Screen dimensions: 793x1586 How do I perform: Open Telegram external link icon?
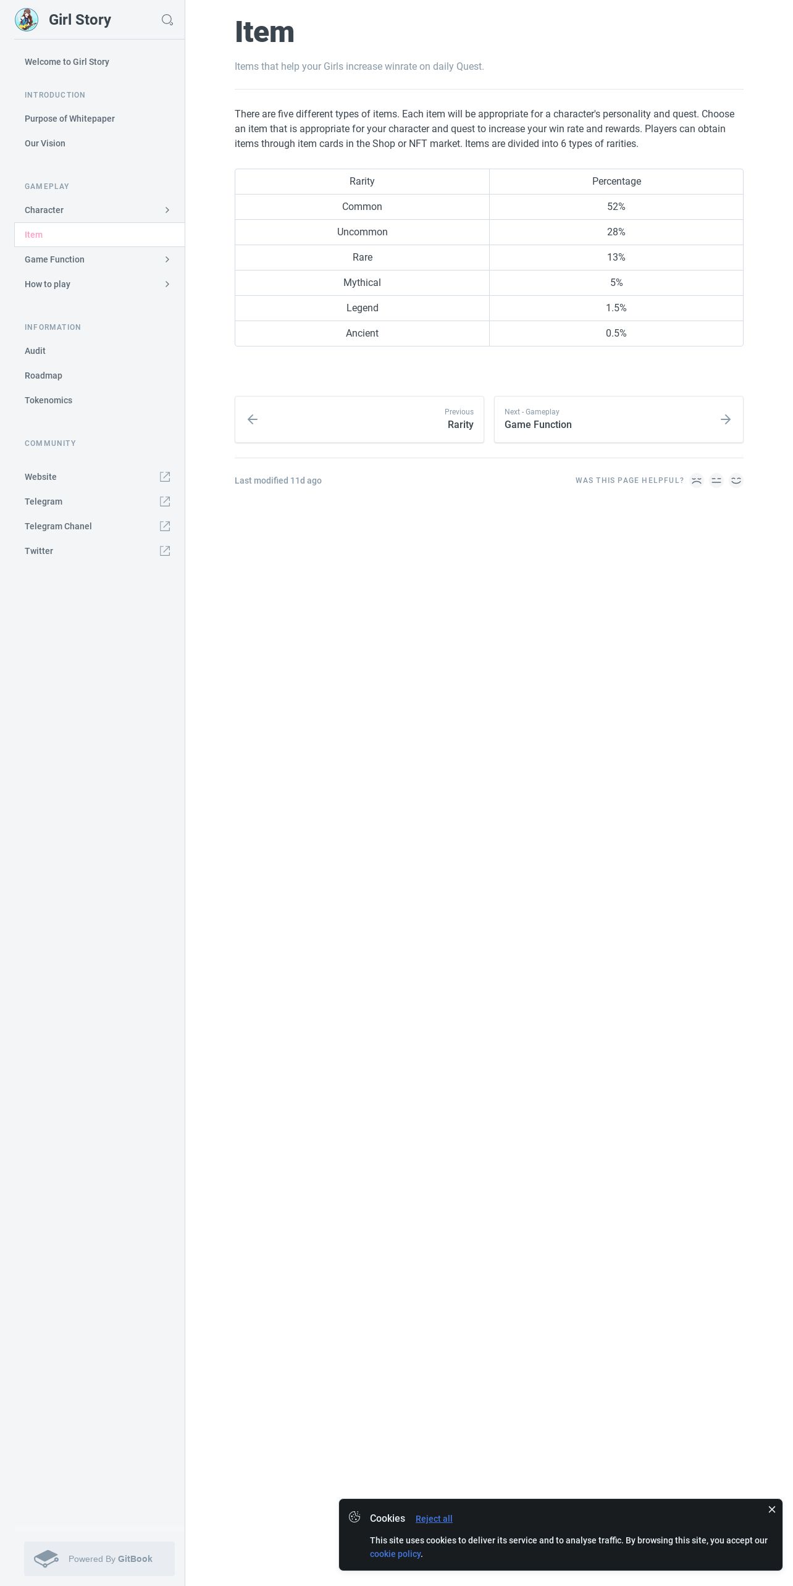(165, 501)
